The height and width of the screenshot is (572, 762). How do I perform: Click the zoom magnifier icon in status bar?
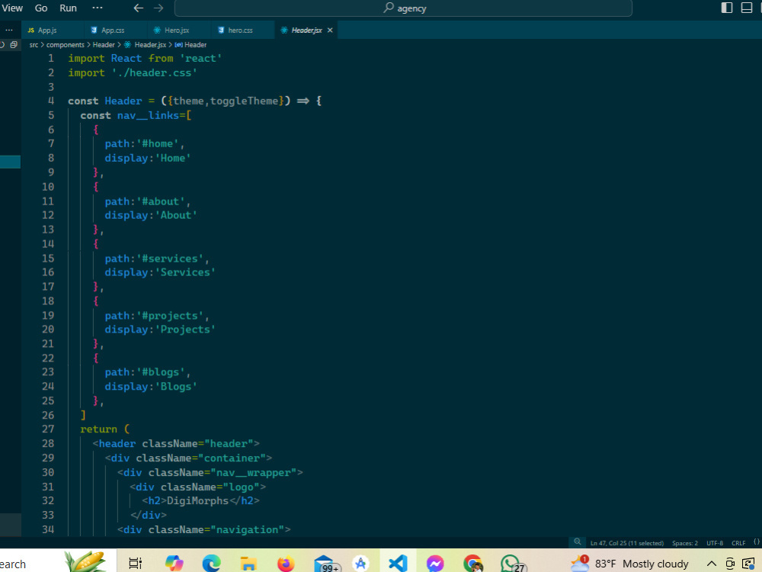[x=578, y=542]
